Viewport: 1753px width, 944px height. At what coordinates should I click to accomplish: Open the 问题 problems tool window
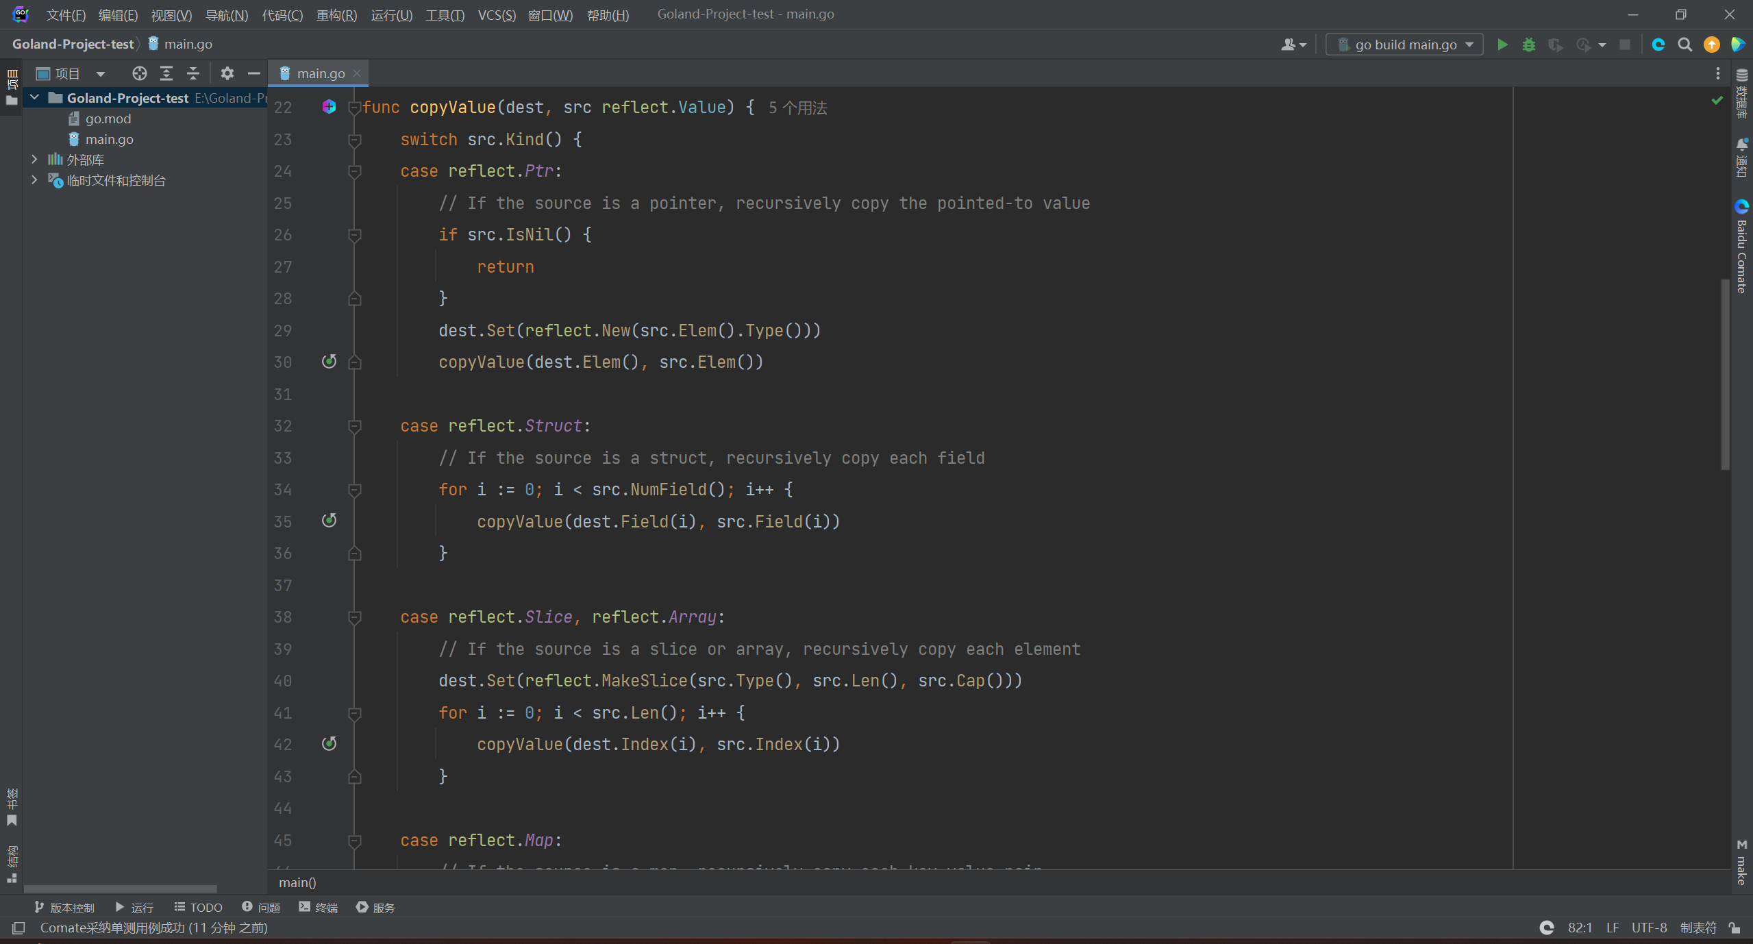(261, 907)
